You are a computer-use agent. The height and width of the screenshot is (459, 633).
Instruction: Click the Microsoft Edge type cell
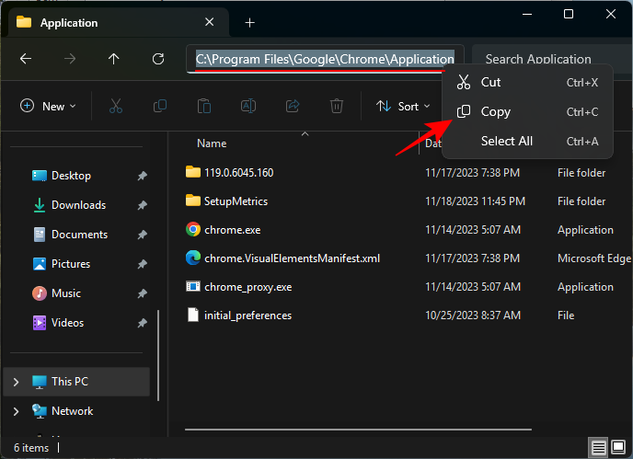pyautogui.click(x=594, y=258)
